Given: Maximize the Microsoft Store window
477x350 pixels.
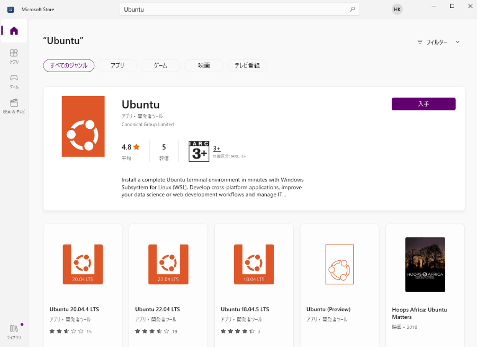Looking at the screenshot, I should pos(452,6).
